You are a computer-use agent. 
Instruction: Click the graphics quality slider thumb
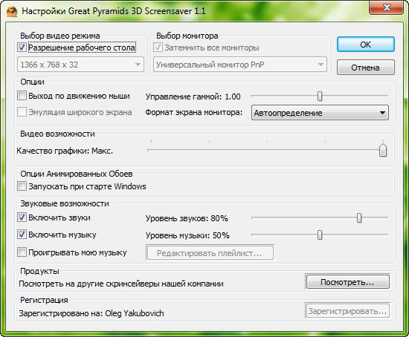tap(383, 150)
